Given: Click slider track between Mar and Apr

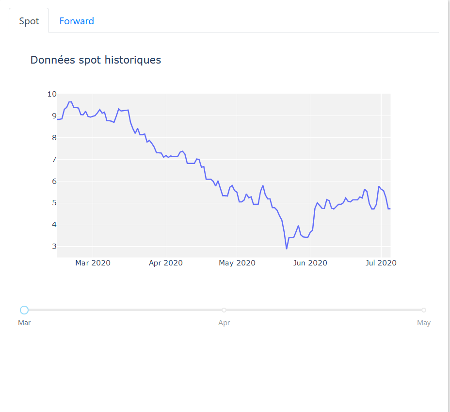Looking at the screenshot, I should pyautogui.click(x=124, y=310).
